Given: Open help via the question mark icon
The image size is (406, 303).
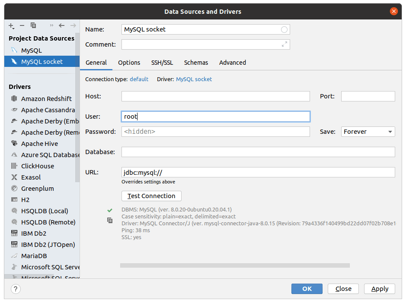Looking at the screenshot, I should [x=16, y=289].
